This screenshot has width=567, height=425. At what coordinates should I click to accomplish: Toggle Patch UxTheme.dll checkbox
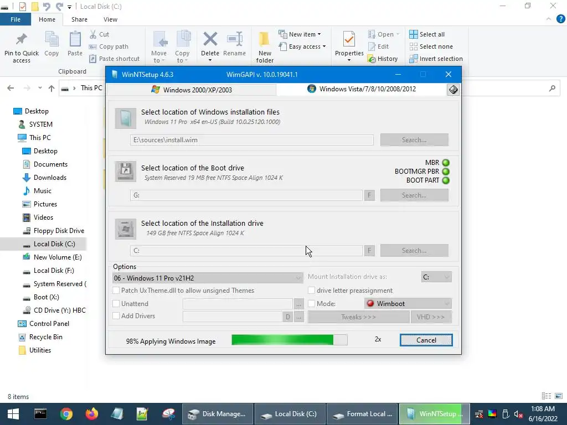[116, 291]
